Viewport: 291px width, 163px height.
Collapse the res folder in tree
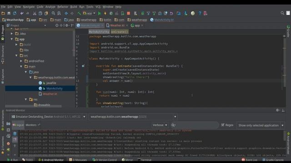click(26, 100)
